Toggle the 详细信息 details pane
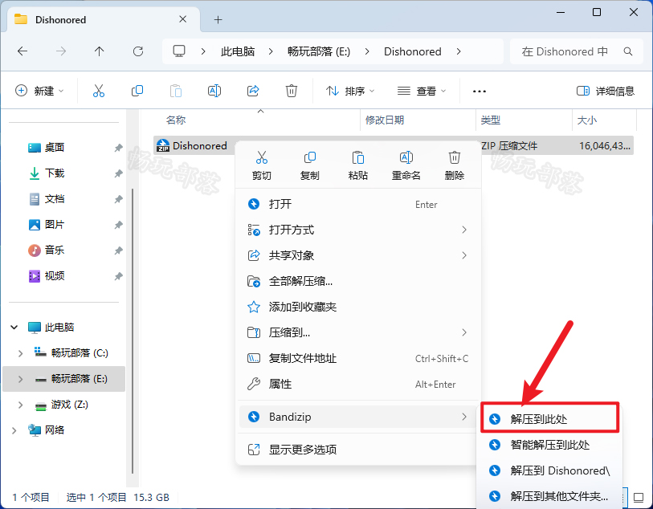This screenshot has height=509, width=653. pos(605,91)
